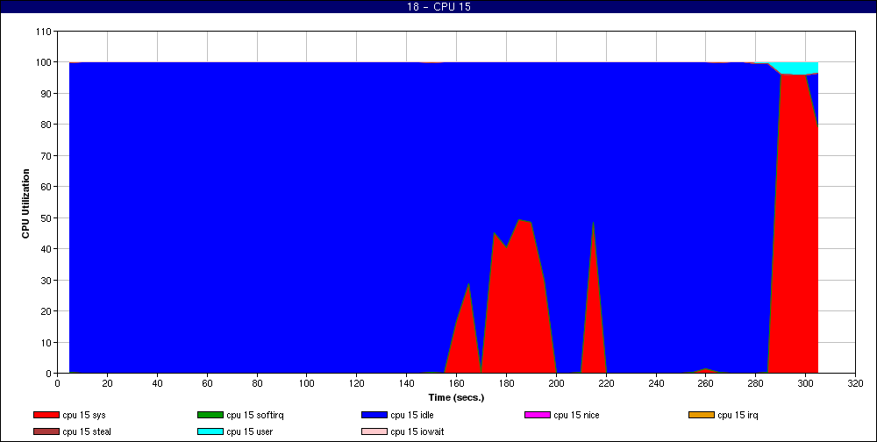Viewport: 877px width, 442px height.
Task: Click the 200 tick on the time axis
Action: click(557, 383)
